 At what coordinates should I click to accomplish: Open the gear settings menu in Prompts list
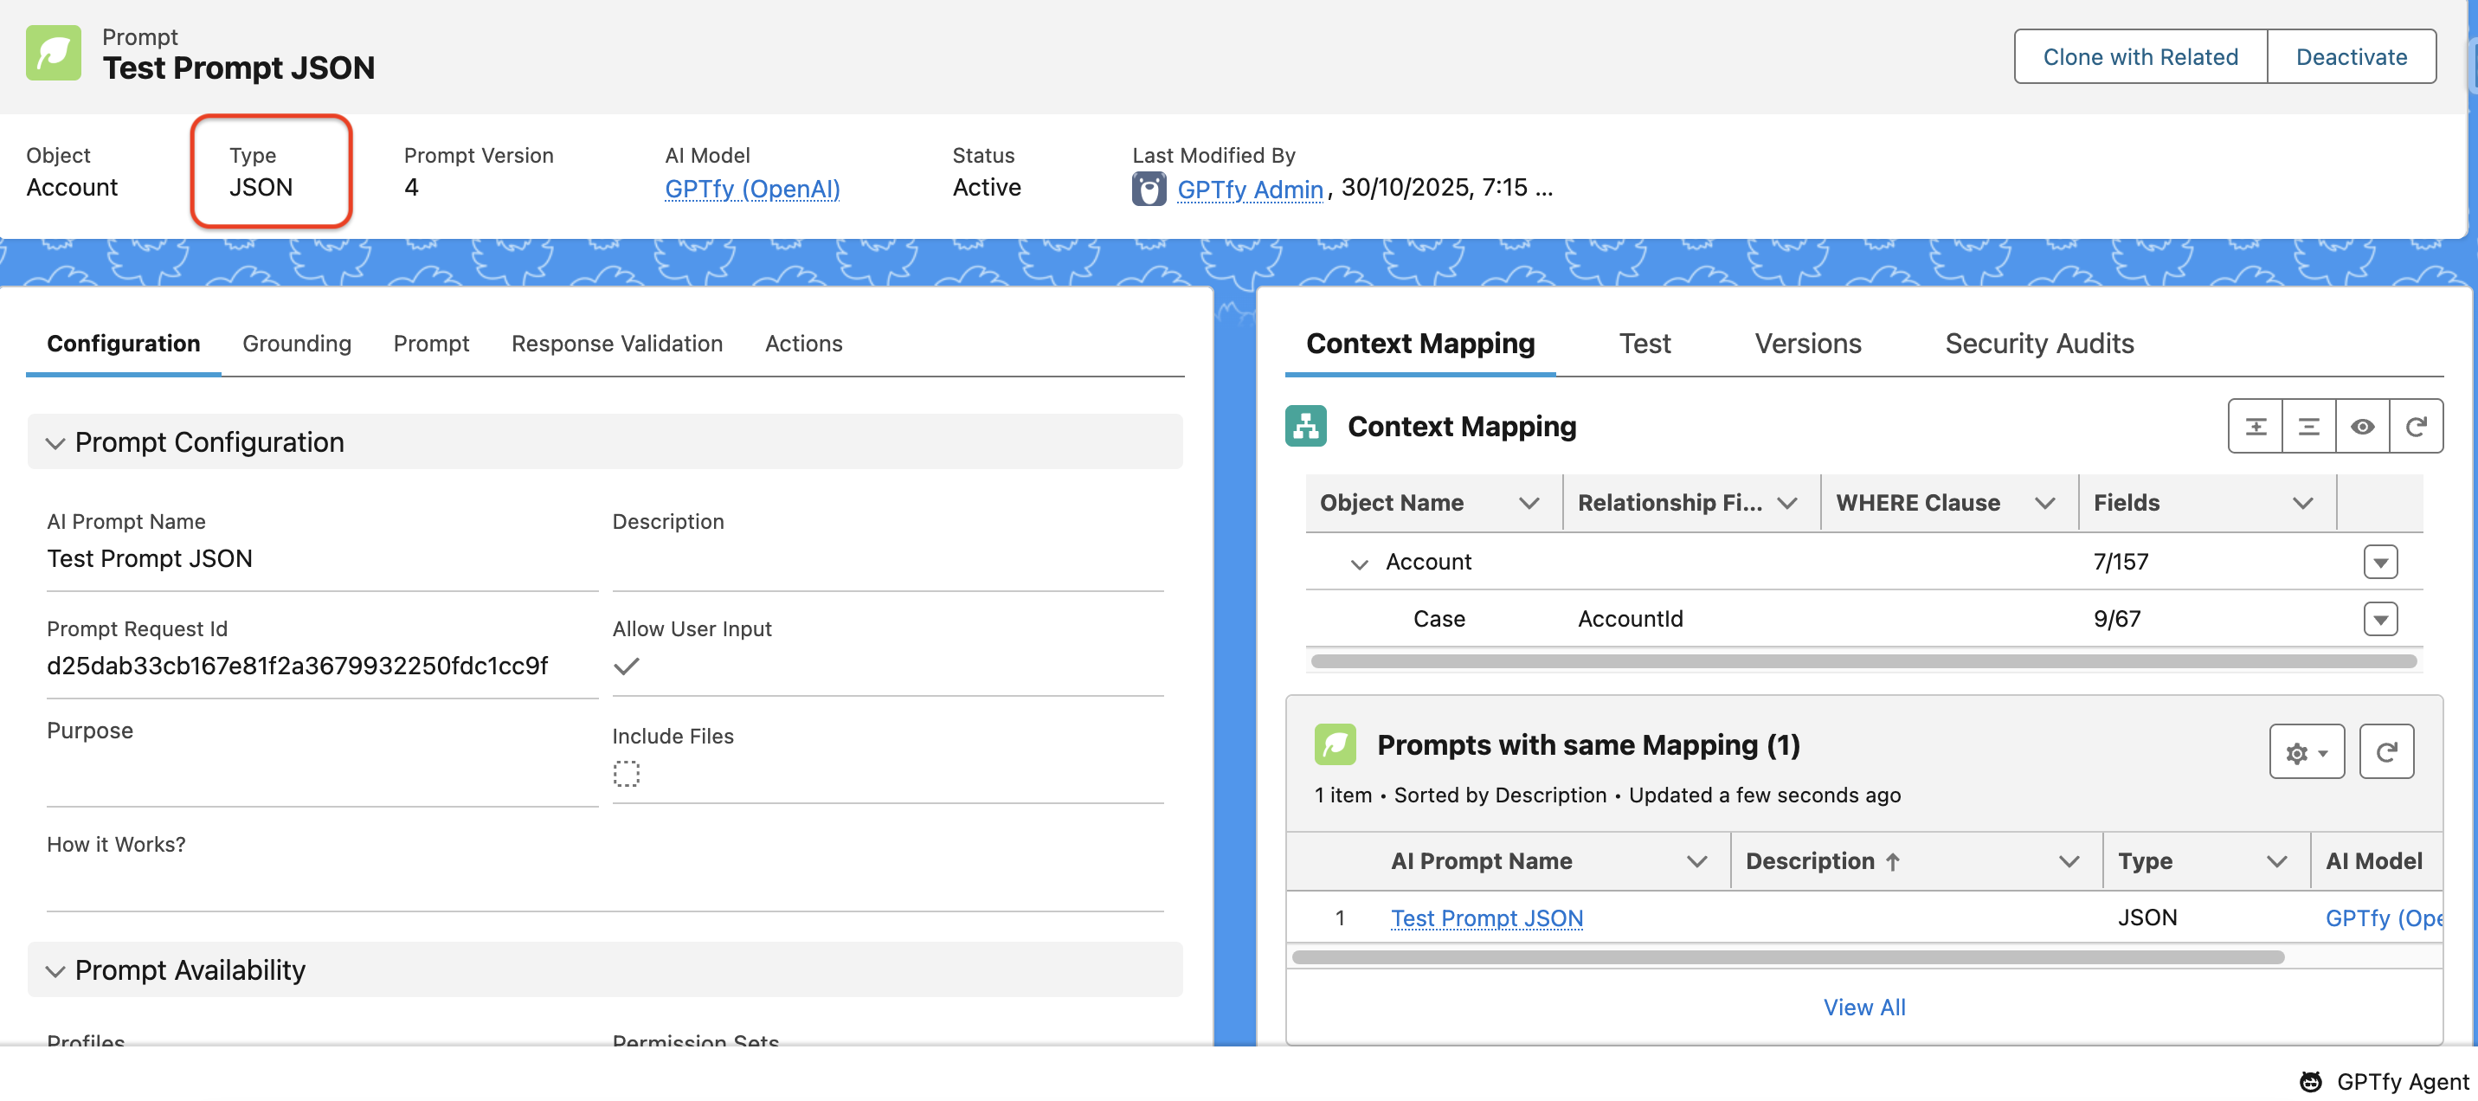click(x=2306, y=752)
